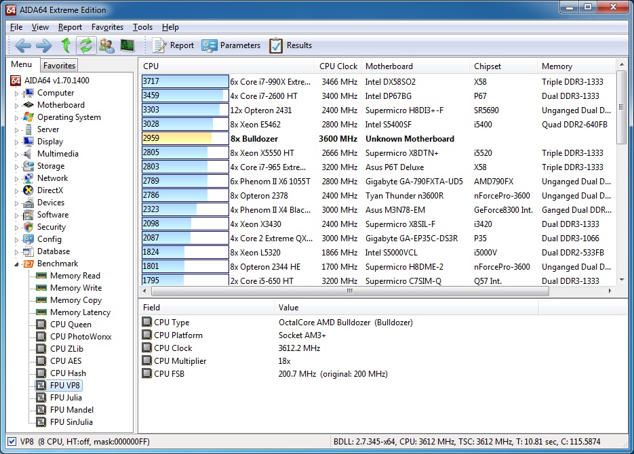Click the scroll down arrow in results
Image resolution: width=634 pixels, height=454 pixels.
click(622, 280)
